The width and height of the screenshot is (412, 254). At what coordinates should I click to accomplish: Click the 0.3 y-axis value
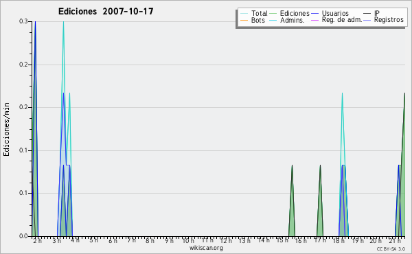[x=23, y=21]
